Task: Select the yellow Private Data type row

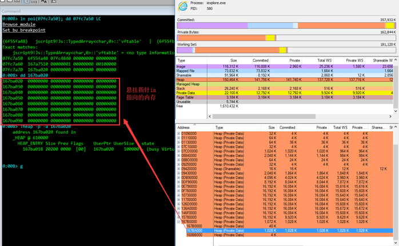Action: pyautogui.click(x=285, y=93)
